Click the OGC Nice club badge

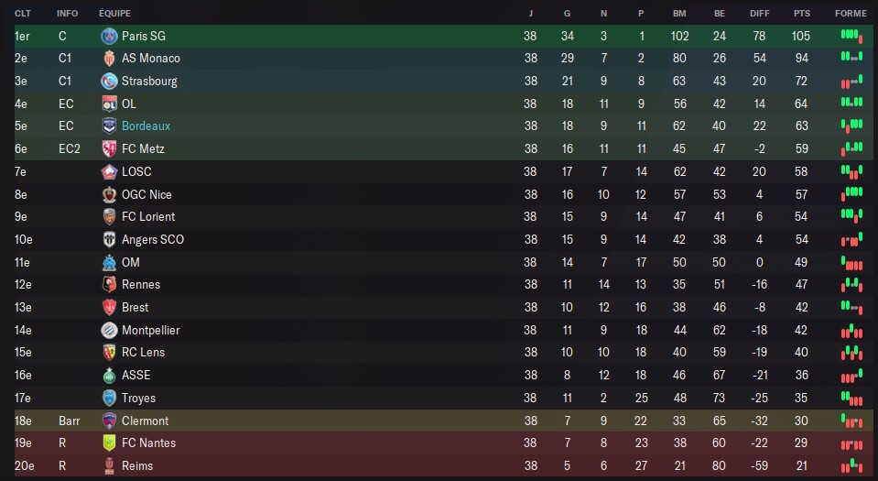109,194
